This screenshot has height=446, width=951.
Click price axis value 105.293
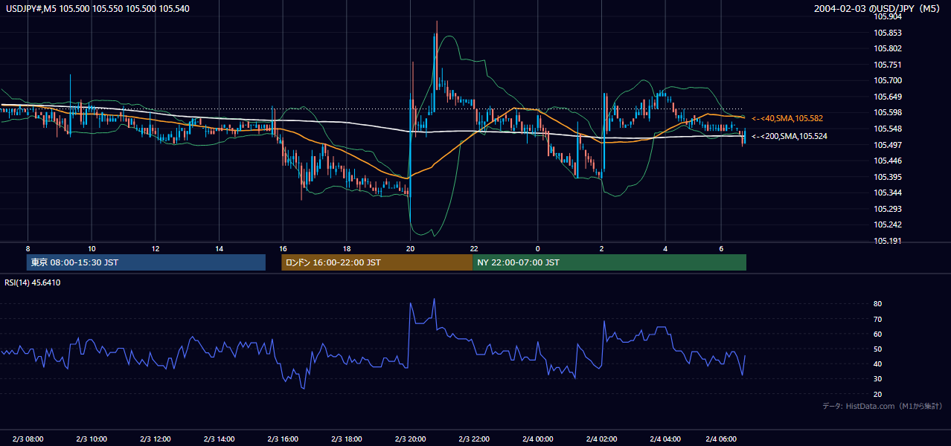887,209
